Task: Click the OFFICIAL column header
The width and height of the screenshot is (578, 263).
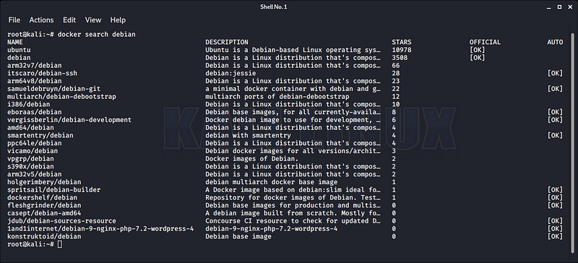Action: tap(485, 42)
